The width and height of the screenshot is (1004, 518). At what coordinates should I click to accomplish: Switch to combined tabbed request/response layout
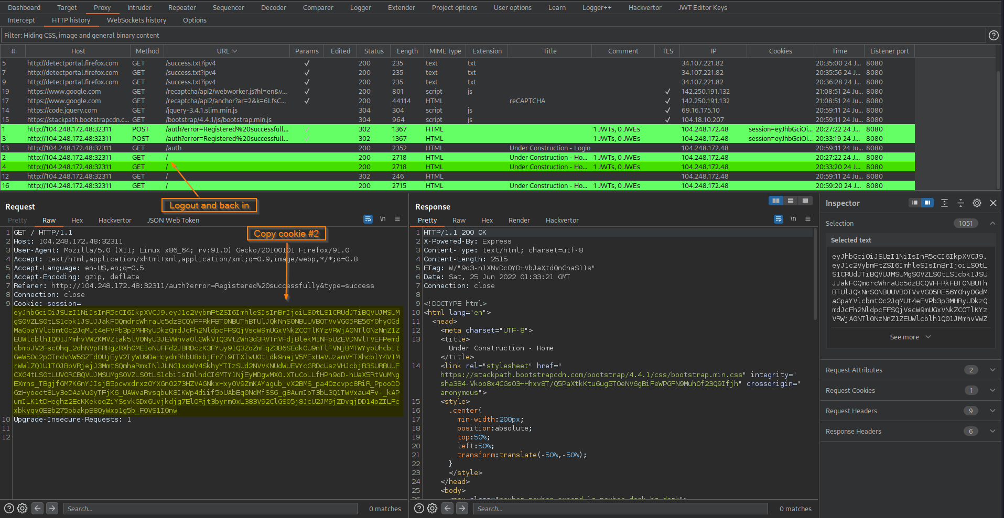click(x=805, y=201)
